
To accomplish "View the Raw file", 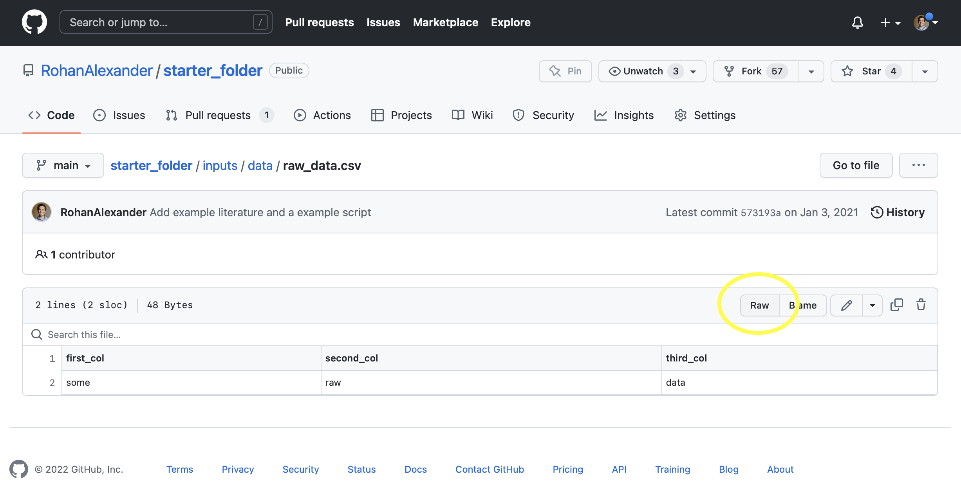I will point(759,305).
